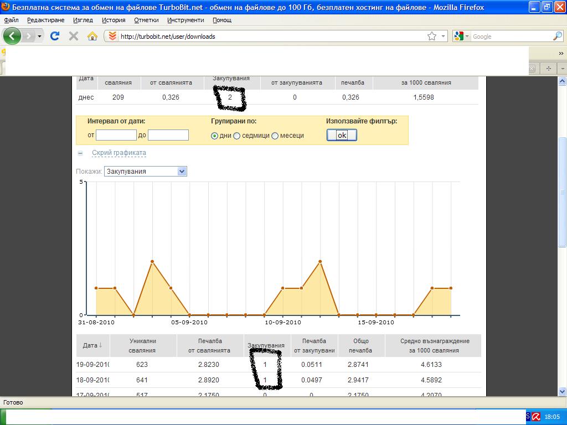Open the 'Покажи' Закупувания dropdown
This screenshot has width=567, height=425.
point(146,172)
